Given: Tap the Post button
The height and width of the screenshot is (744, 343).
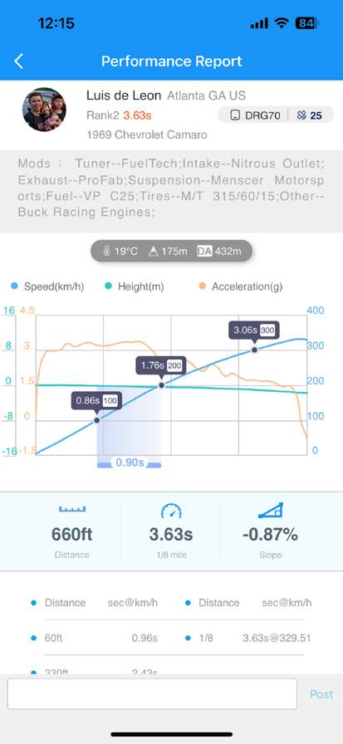Looking at the screenshot, I should [321, 694].
